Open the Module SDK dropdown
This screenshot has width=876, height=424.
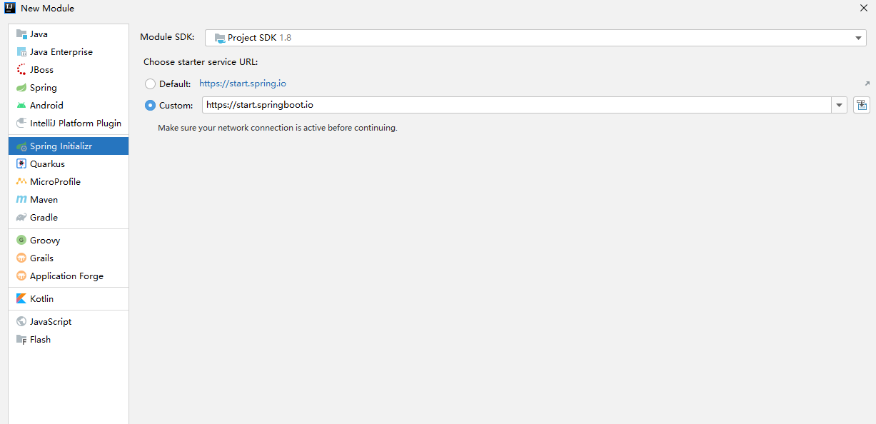click(535, 38)
